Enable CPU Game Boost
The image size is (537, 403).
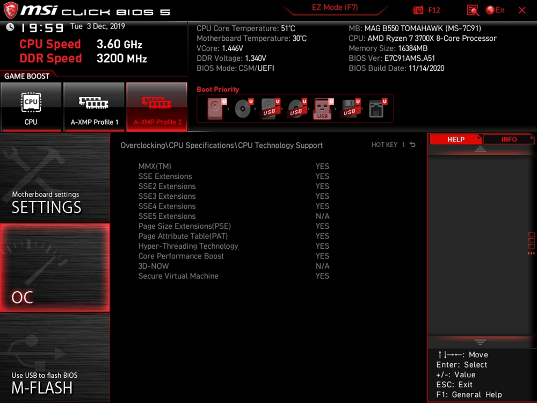(31, 107)
